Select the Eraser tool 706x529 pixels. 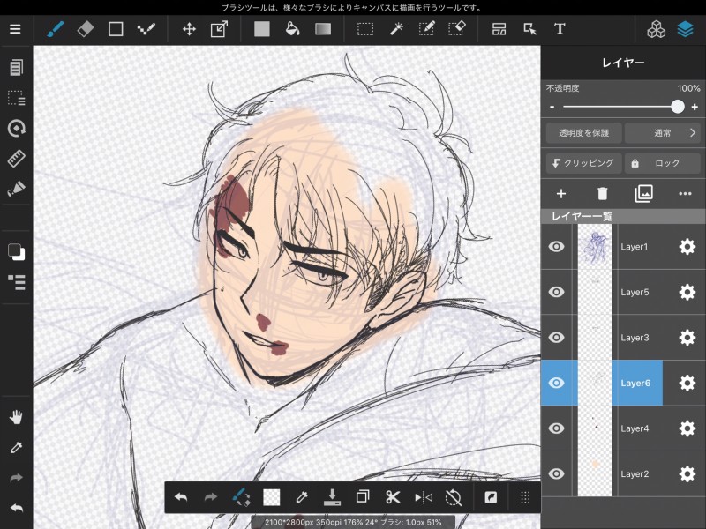pos(85,29)
